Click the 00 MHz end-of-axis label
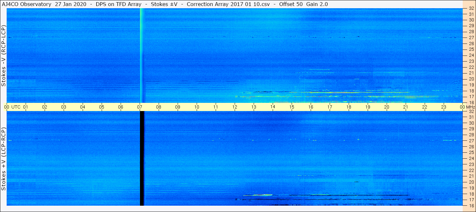Viewport: 476px width, 212px height. (467, 107)
